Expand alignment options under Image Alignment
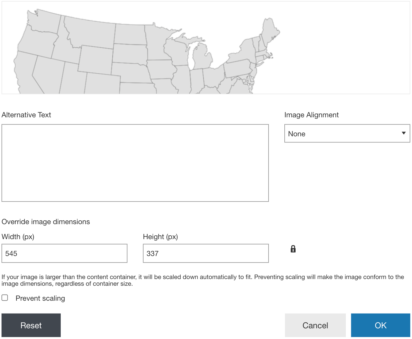This screenshot has height=339, width=412. (347, 133)
